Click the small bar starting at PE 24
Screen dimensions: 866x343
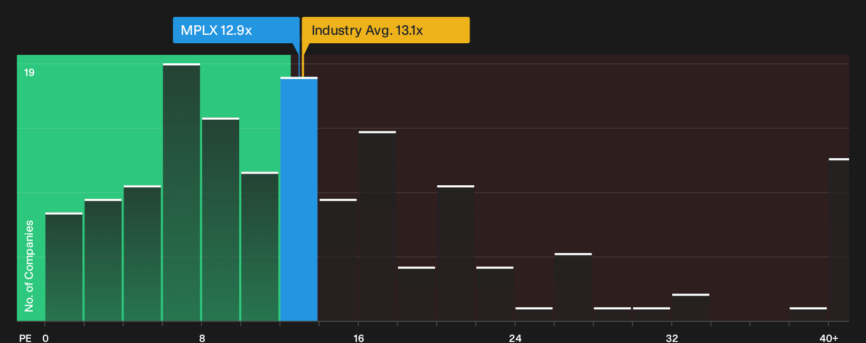(534, 314)
